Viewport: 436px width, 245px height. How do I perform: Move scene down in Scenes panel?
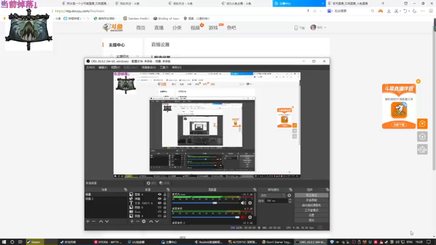click(107, 221)
